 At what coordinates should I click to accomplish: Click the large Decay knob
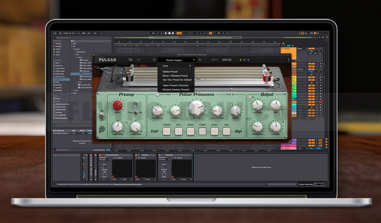point(196,108)
